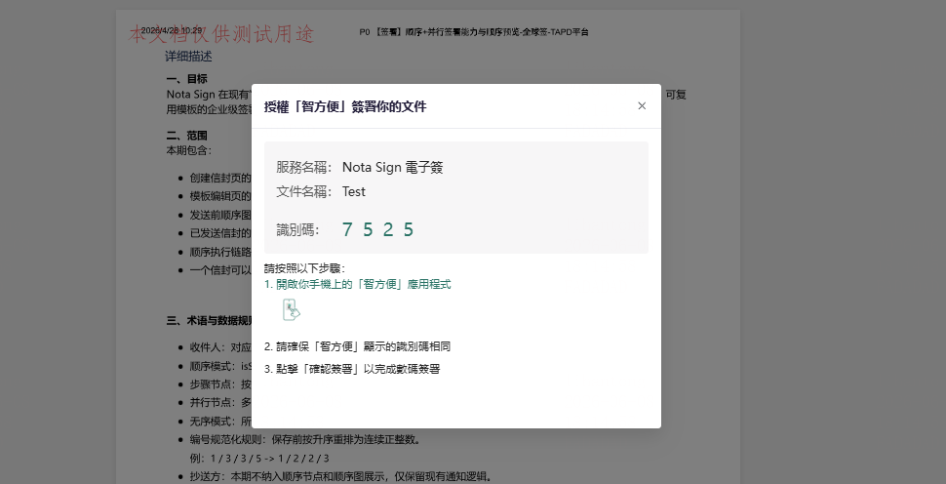Close the 授權「智方便」簽署 dialog

[642, 106]
